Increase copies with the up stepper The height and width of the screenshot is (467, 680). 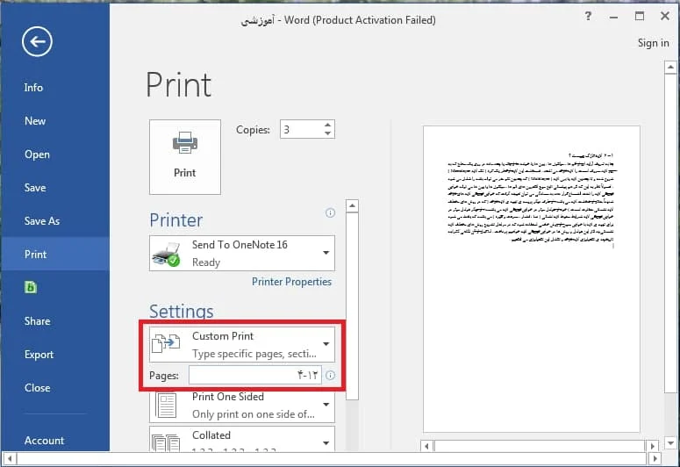tap(328, 125)
